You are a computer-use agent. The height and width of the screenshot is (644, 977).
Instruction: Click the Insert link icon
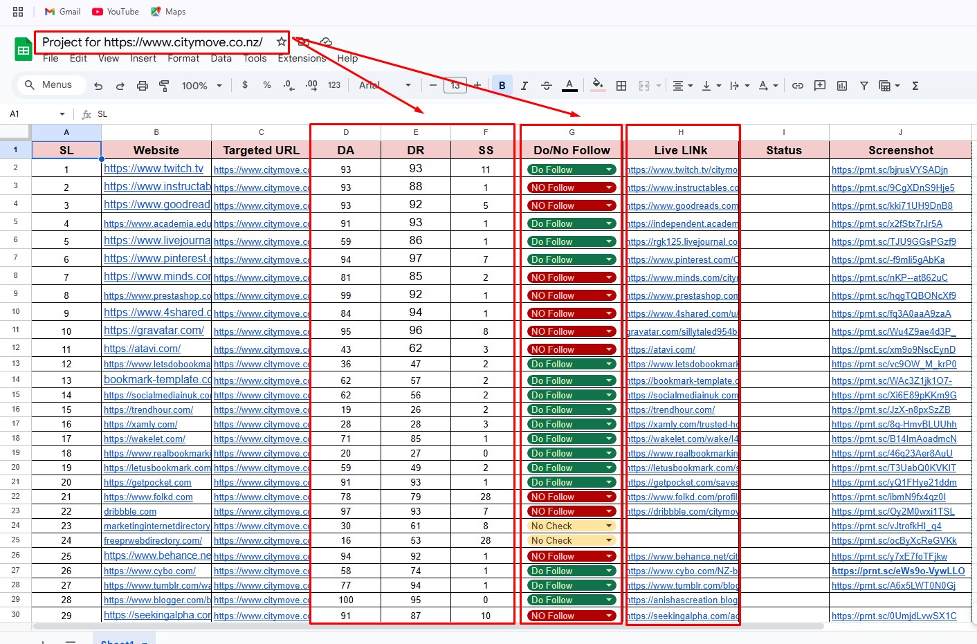coord(798,86)
